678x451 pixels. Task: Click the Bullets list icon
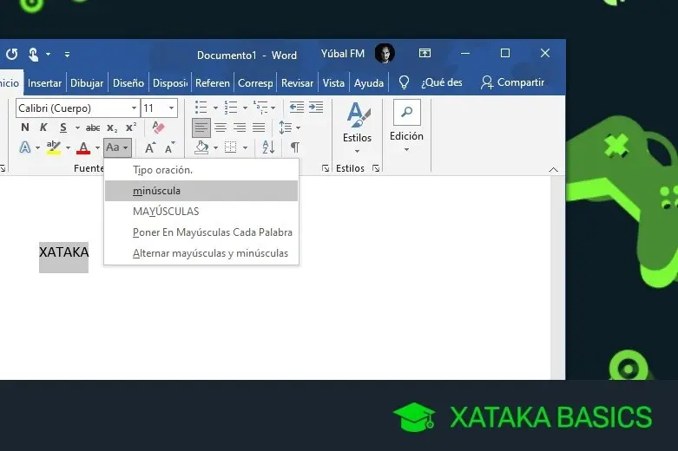(x=201, y=108)
